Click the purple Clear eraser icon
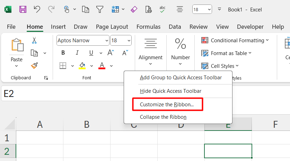290x161 pixels. tap(134, 9)
